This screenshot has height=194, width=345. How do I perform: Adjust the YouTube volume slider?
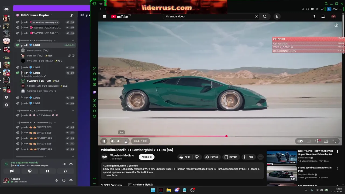pyautogui.click(x=122, y=141)
